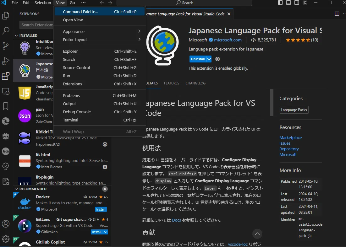Image resolution: width=346 pixels, height=247 pixels.
Task: Open the Search icon in the activity bar
Action: click(6, 31)
